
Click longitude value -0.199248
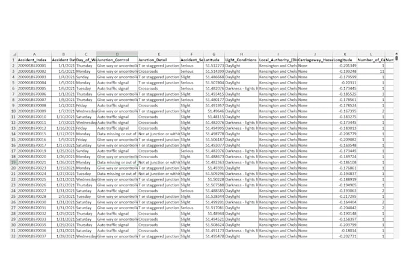(x=345, y=71)
